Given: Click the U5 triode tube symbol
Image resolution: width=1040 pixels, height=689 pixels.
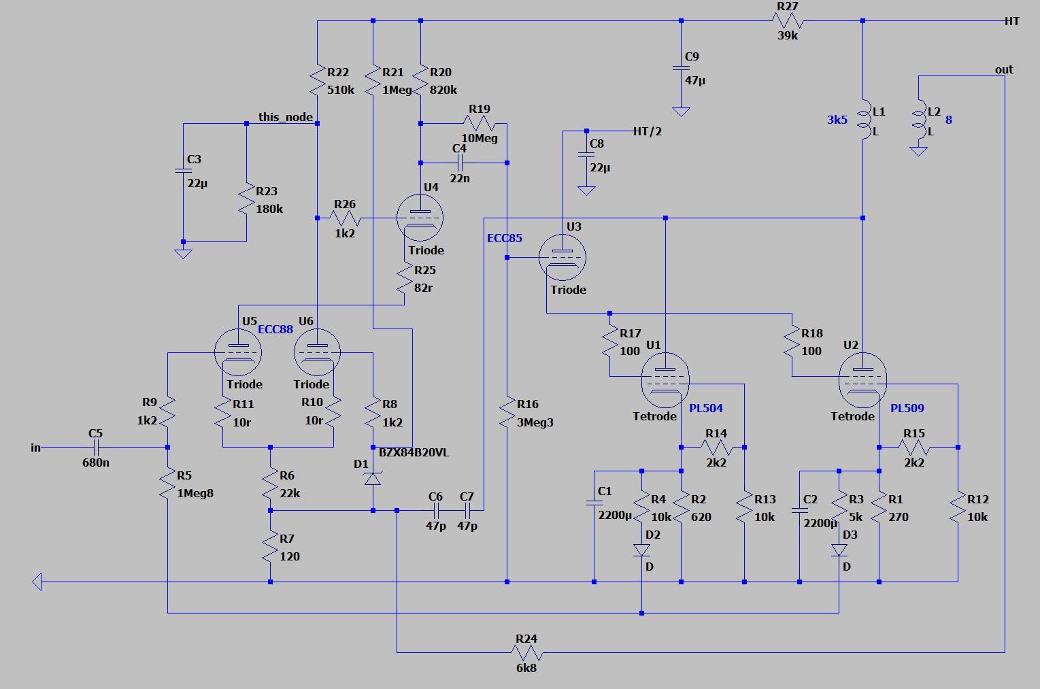Looking at the screenshot, I should (238, 352).
